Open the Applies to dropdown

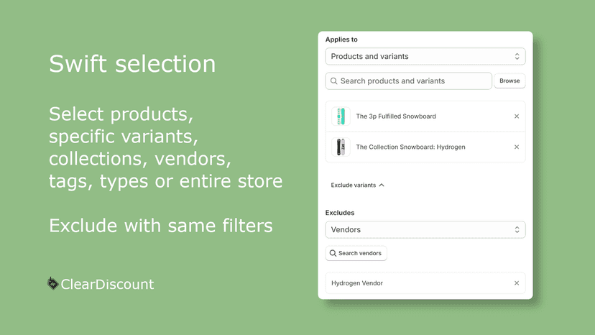click(x=425, y=56)
